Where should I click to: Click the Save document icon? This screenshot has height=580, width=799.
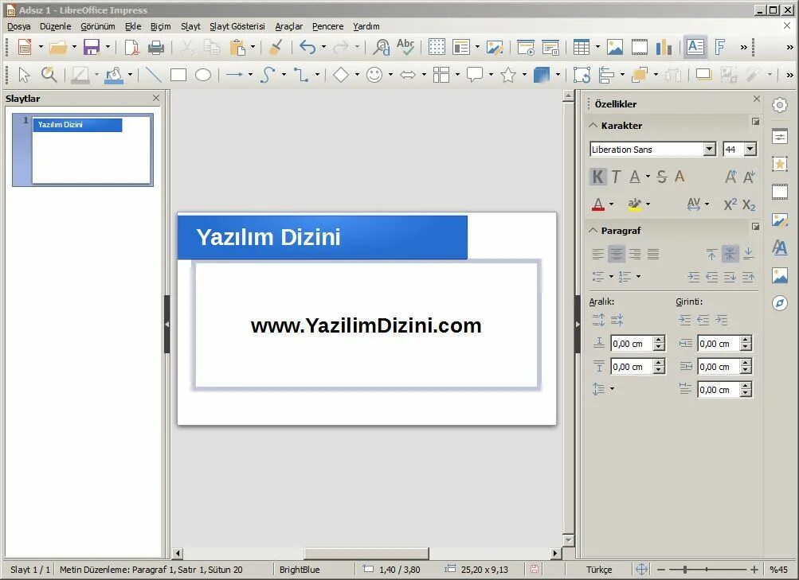point(92,47)
